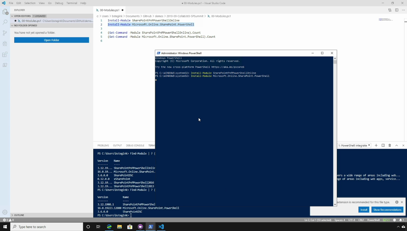
Task: Split the editor to the right
Action: [x=397, y=10]
